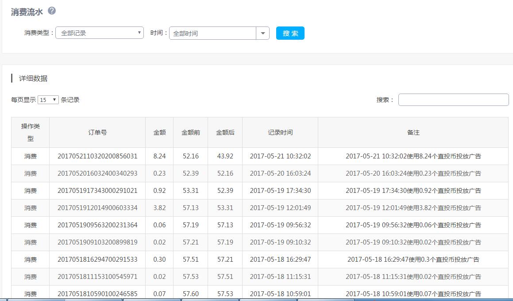Select order number 2017051816294700291533
Viewport: 513px width, 301px height.
coord(97,260)
